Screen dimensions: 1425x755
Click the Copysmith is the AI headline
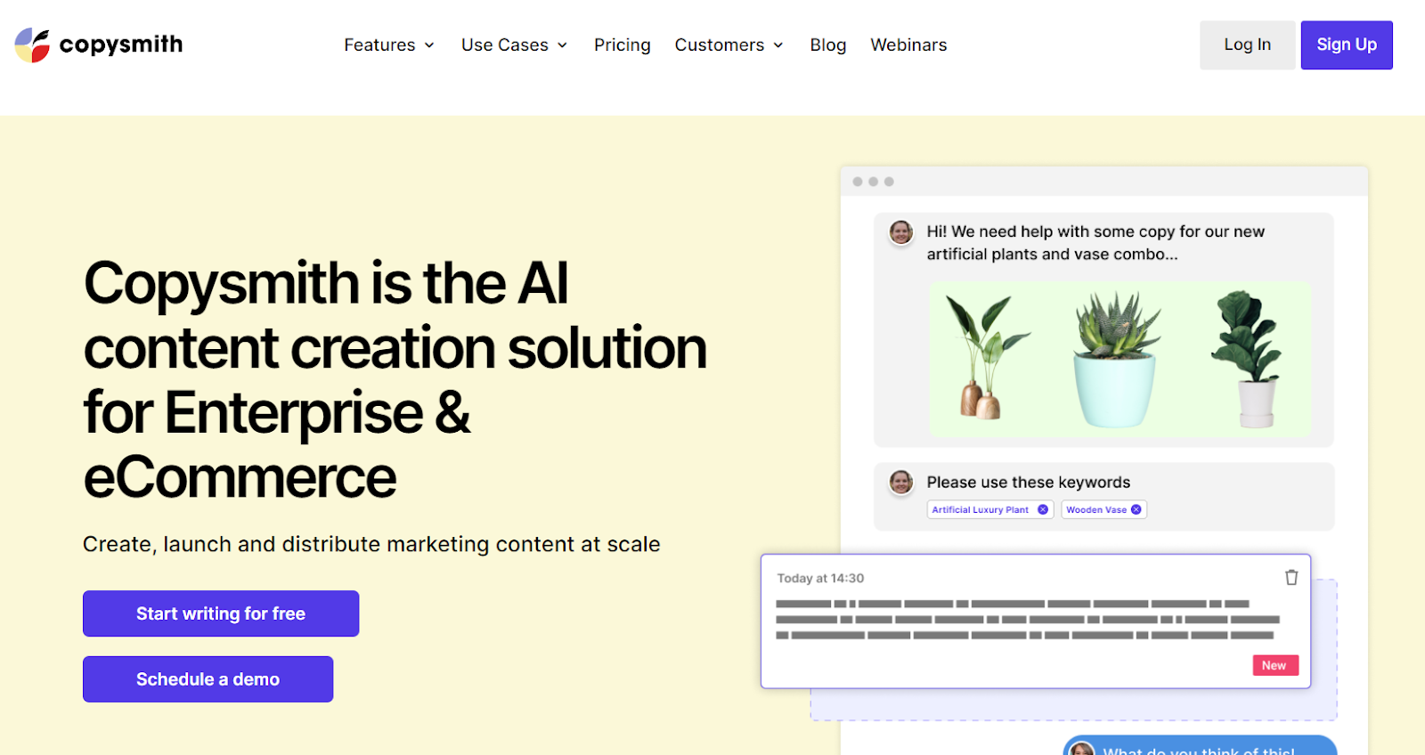tap(395, 380)
